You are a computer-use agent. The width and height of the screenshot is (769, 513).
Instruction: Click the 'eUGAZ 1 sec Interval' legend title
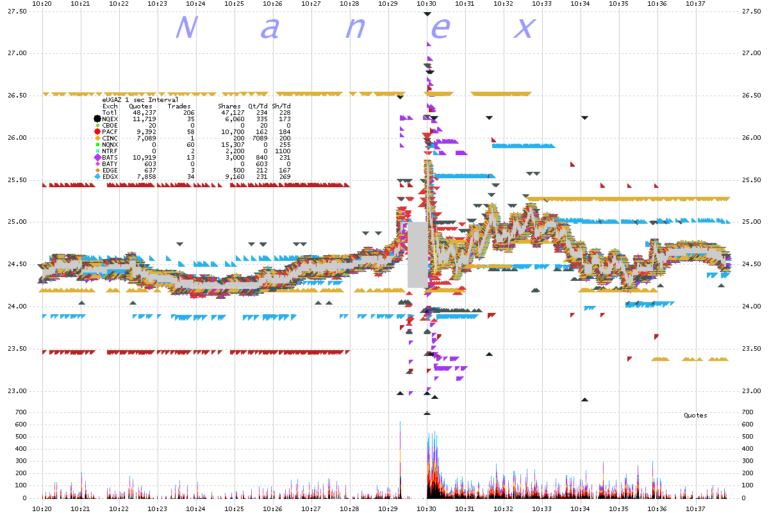[140, 100]
